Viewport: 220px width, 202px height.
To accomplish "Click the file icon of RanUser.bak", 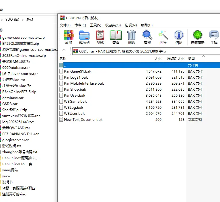I will click(61, 95).
